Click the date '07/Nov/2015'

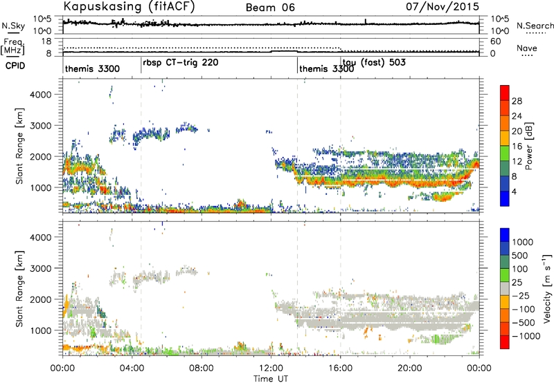click(x=443, y=6)
